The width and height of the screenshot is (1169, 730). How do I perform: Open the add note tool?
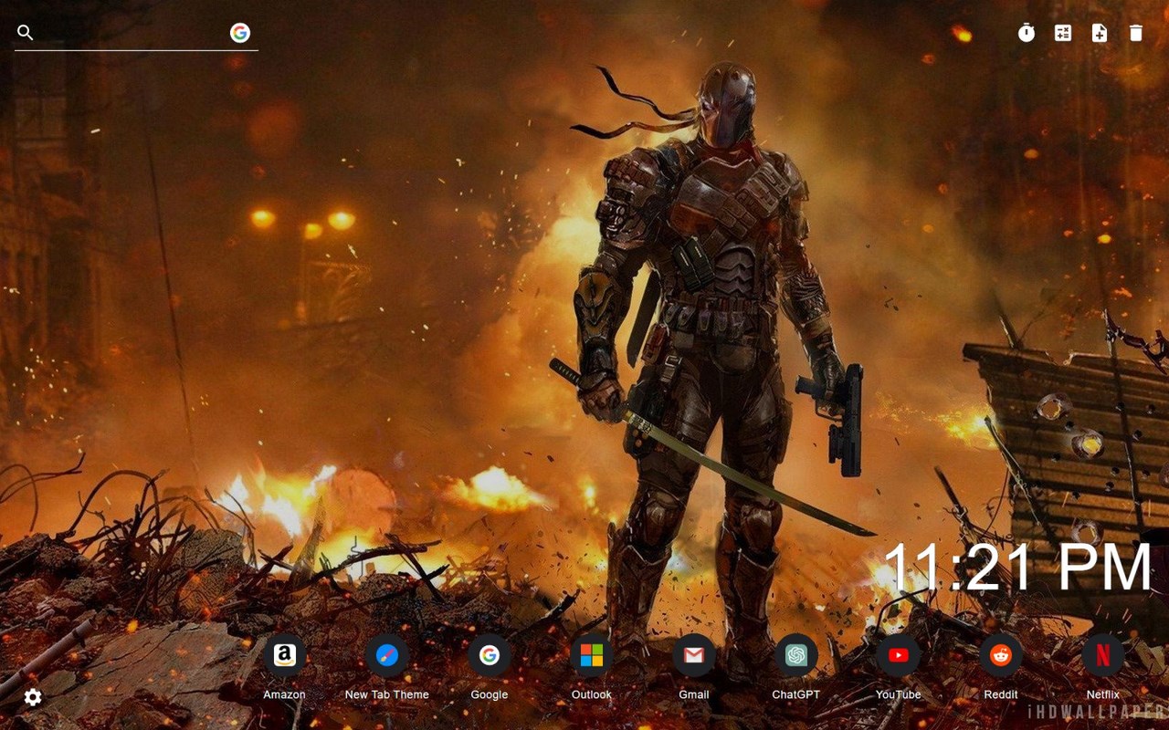(x=1100, y=33)
